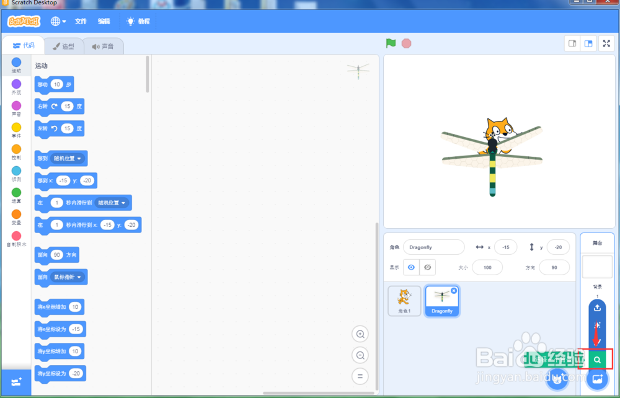Select the stage backdrop thumbnail

point(597,267)
